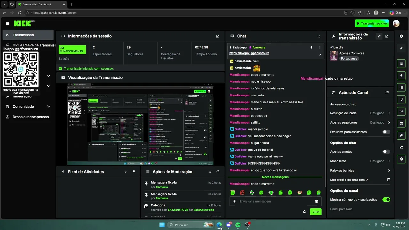Toggle the activity feed lightning widget icon
Image resolution: width=409 pixels, height=230 pixels.
[x=401, y=75]
